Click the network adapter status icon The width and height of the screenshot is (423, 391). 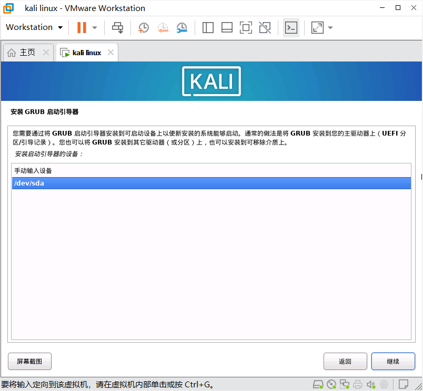pyautogui.click(x=344, y=384)
